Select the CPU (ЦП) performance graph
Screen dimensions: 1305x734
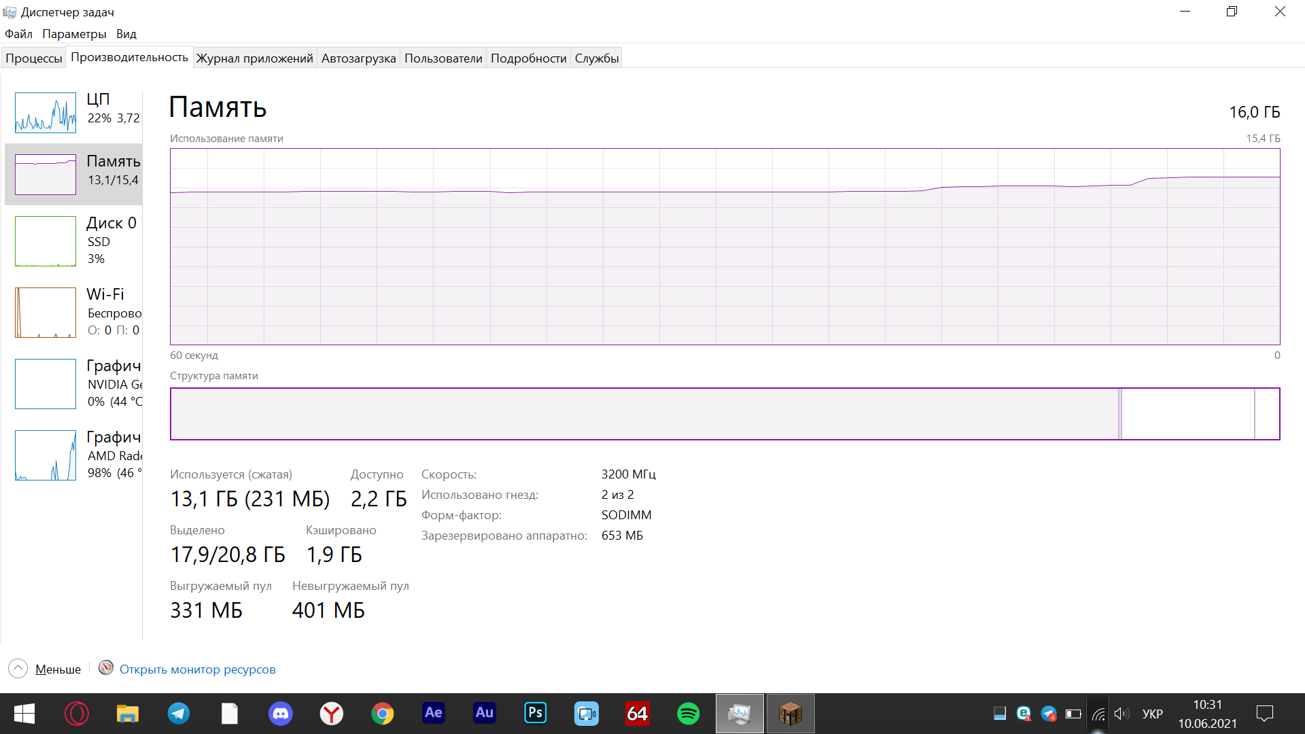46,113
